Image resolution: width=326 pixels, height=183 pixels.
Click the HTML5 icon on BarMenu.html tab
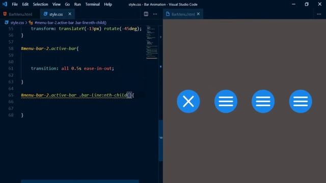click(x=5, y=14)
